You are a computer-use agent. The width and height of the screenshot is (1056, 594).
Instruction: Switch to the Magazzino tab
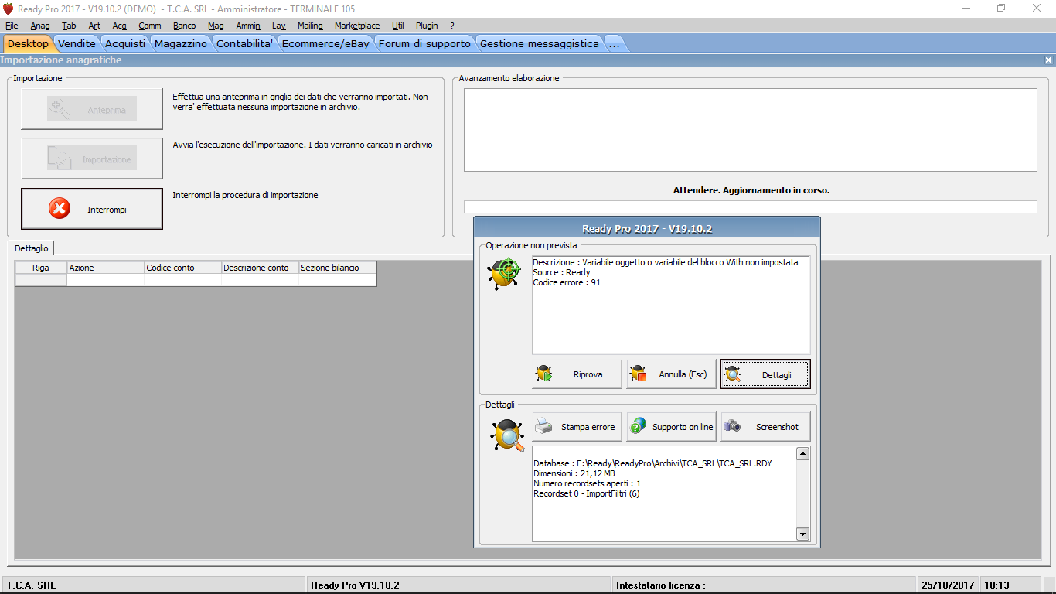click(x=181, y=43)
